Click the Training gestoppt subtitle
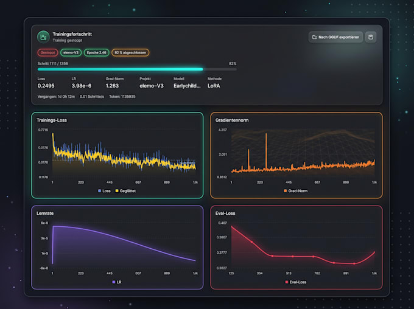Viewport: 414px width, 309px height. (68, 40)
